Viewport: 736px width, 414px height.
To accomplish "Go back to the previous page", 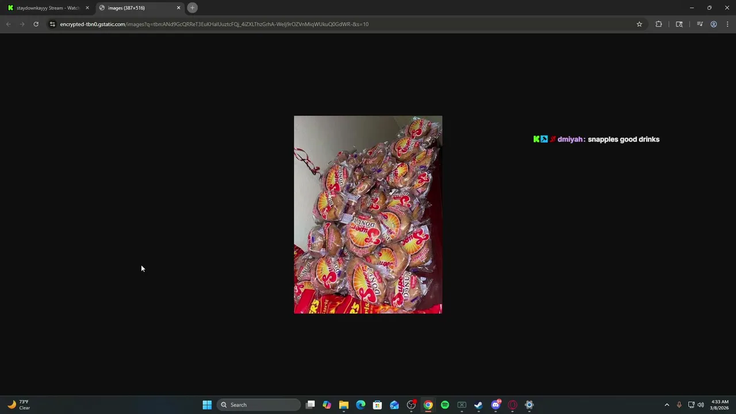I will pyautogui.click(x=8, y=24).
